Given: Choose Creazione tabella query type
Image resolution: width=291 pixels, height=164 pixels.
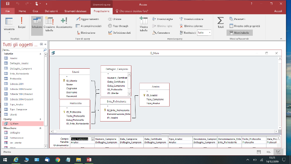Looking at the screenshot, I should pyautogui.click(x=49, y=24).
